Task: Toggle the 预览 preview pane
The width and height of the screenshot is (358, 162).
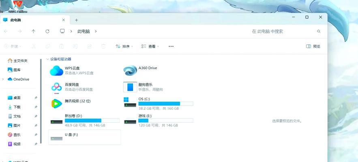Action: (x=313, y=46)
